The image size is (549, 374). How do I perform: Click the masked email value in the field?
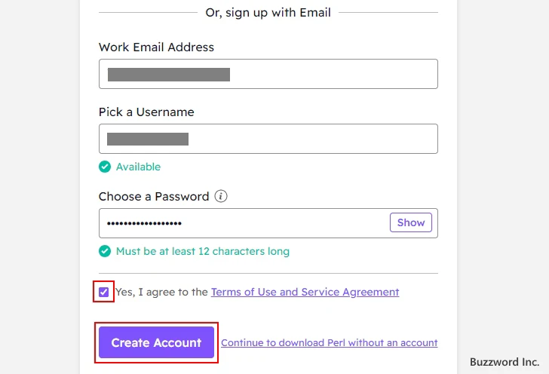(169, 75)
